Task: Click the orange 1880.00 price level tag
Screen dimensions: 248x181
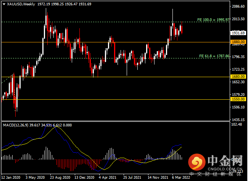Action: [238, 42]
